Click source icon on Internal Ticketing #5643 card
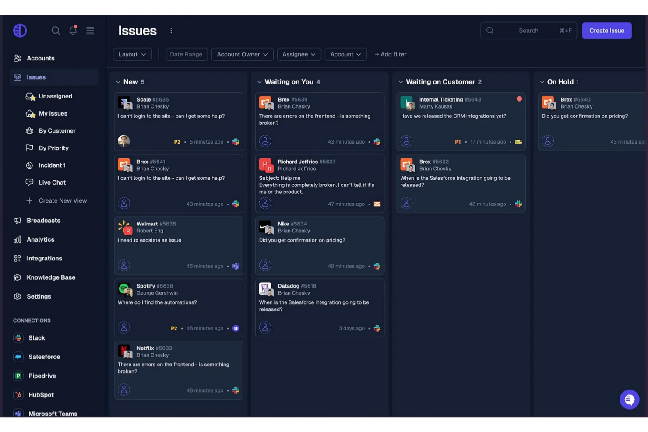Viewport: 648px width, 432px height. 518,142
